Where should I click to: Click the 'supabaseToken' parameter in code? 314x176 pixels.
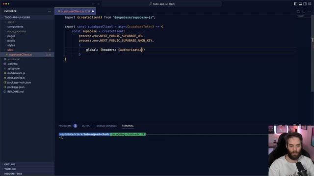(141, 26)
